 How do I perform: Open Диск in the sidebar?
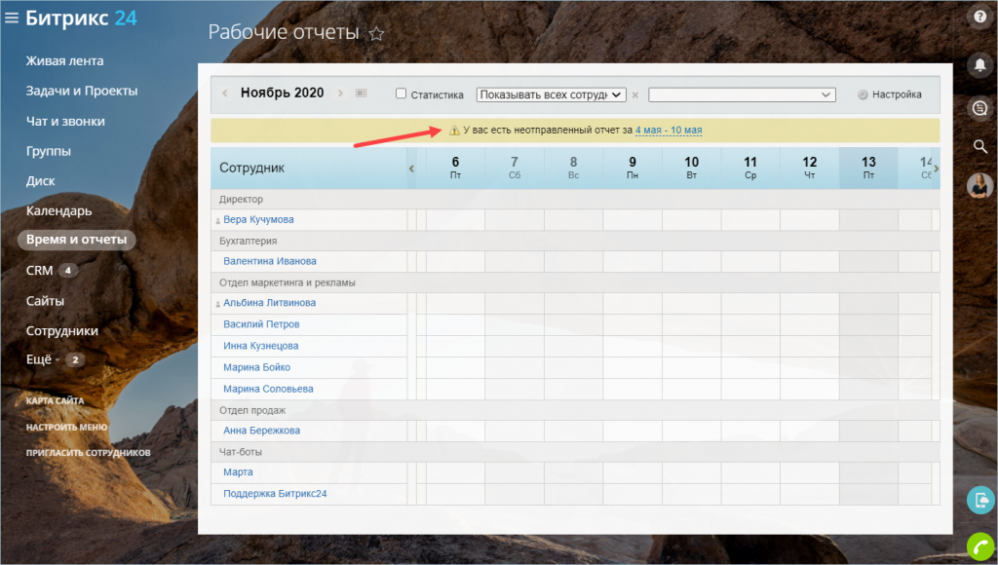tap(40, 181)
